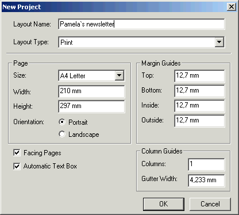Close the New Project dialog
Viewport: 239px width, 215px height.
pyautogui.click(x=232, y=7)
